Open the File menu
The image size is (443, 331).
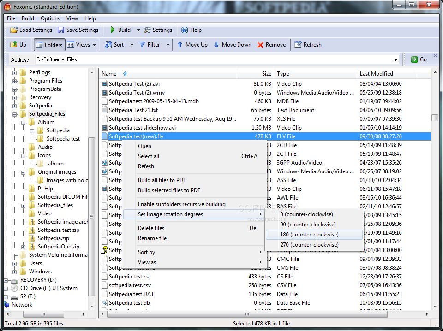(x=11, y=18)
